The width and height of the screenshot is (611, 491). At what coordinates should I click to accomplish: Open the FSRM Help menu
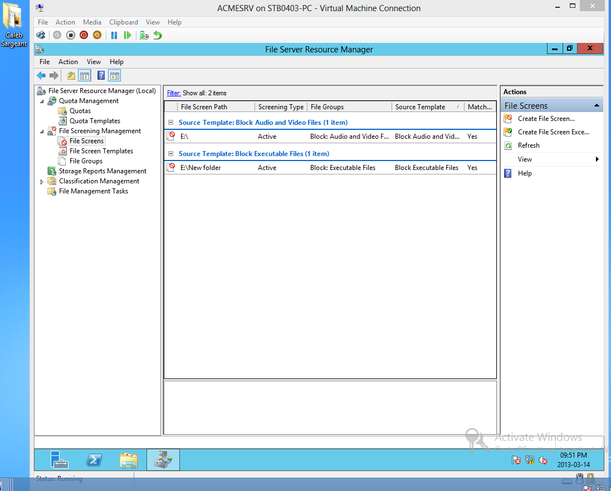coord(116,62)
